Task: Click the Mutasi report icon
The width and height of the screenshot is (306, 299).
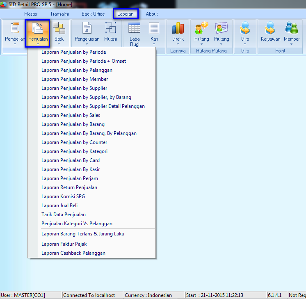Action: 111,28
